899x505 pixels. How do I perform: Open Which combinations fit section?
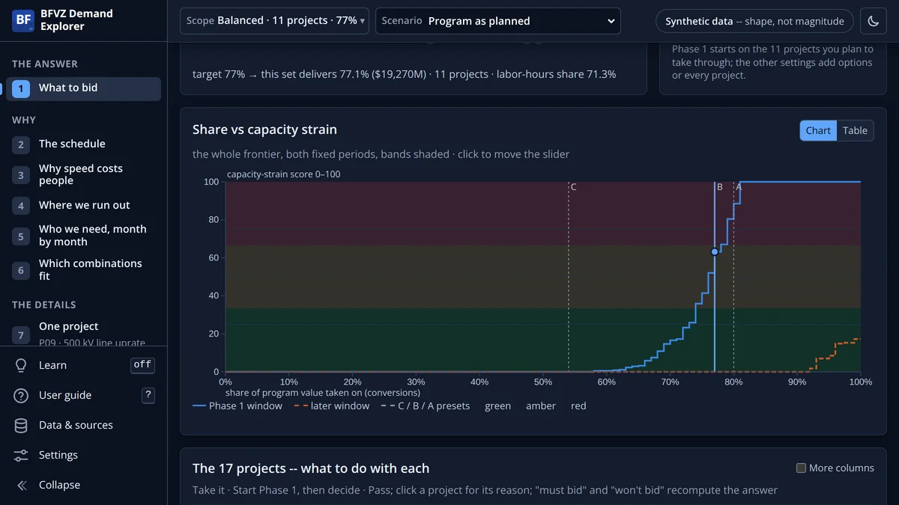pos(84,270)
